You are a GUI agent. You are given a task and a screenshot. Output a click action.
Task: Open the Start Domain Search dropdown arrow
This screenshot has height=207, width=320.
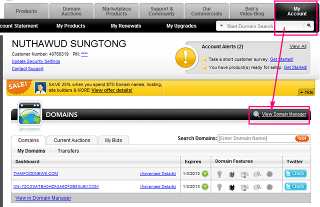[221, 25]
